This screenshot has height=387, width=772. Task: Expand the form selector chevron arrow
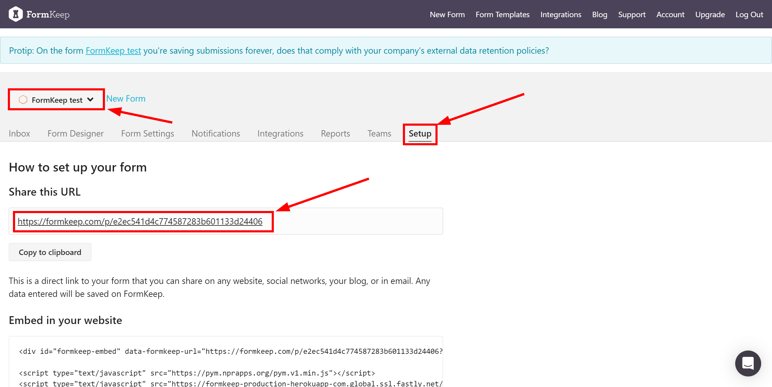(x=91, y=99)
